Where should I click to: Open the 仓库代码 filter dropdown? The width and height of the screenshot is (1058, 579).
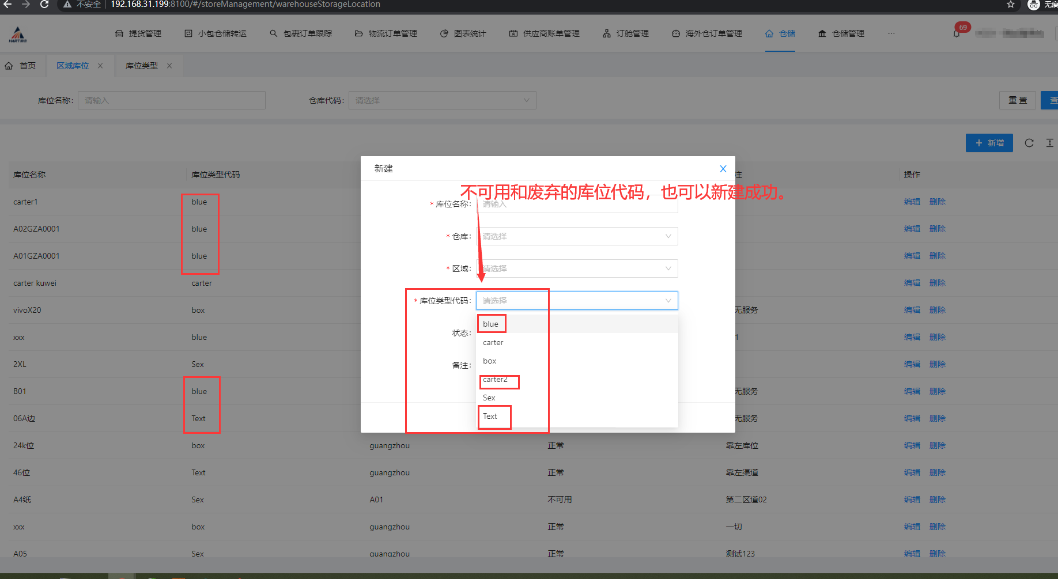point(442,100)
